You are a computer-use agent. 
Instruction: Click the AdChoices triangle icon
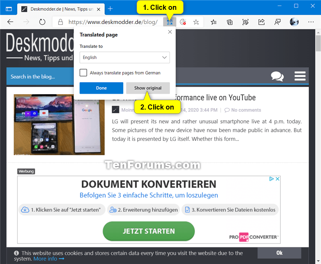[x=271, y=179]
